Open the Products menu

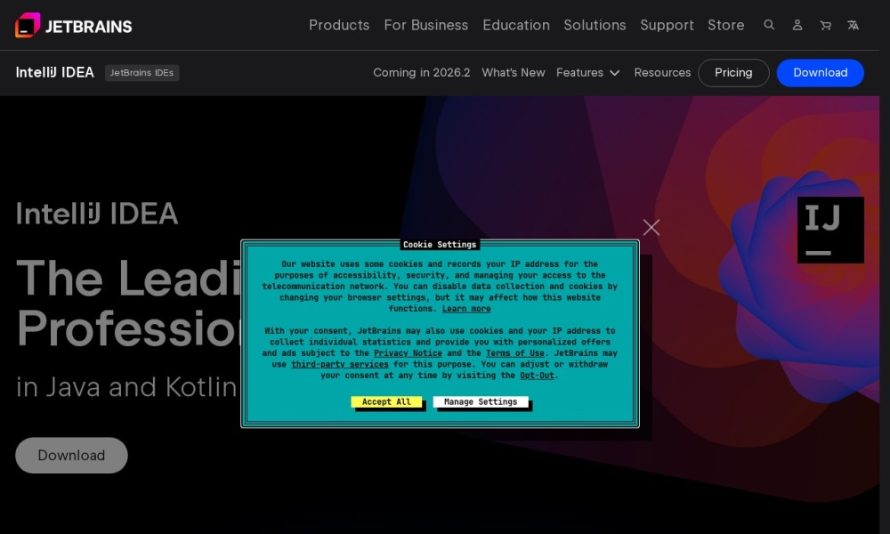[339, 25]
